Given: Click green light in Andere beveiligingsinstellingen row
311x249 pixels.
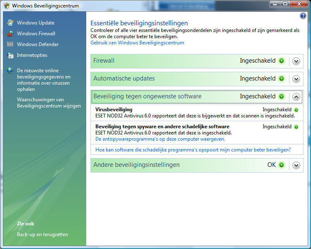Looking at the screenshot, I should tap(282, 165).
